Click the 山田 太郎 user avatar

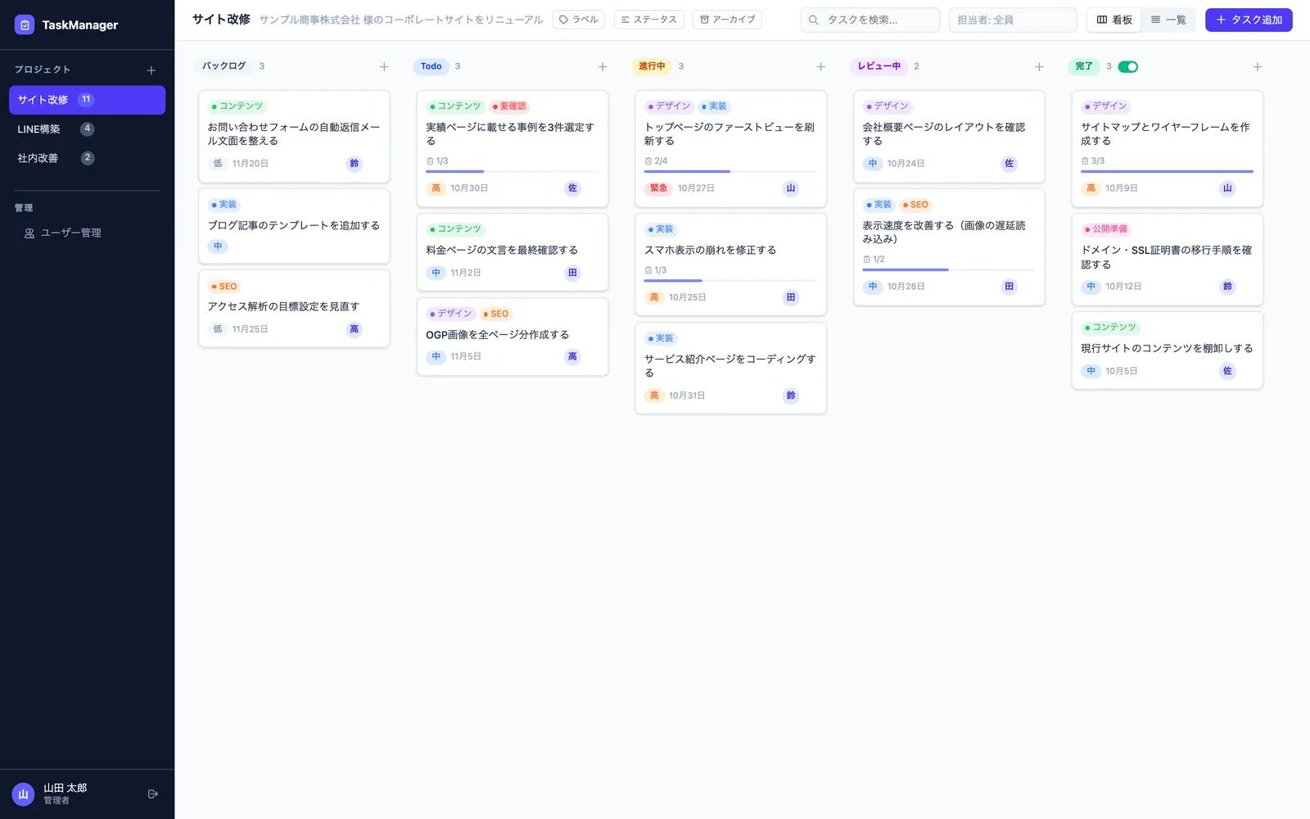pyautogui.click(x=23, y=794)
